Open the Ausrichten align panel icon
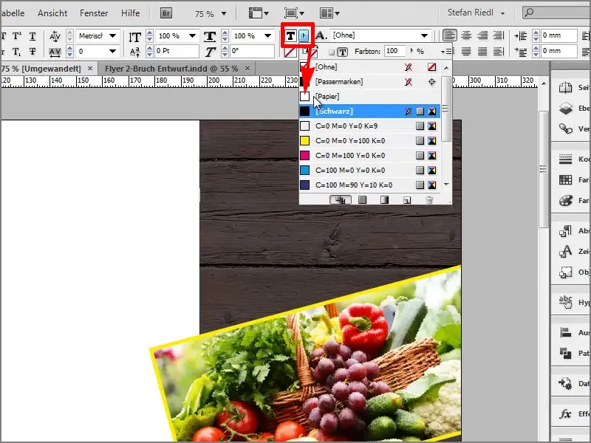The width and height of the screenshot is (591, 443). coord(565,333)
